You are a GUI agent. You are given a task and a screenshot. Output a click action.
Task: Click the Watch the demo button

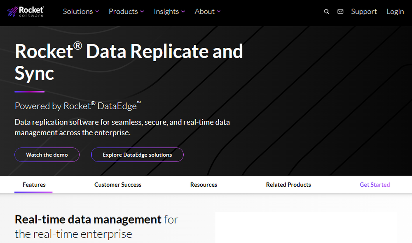(x=47, y=155)
